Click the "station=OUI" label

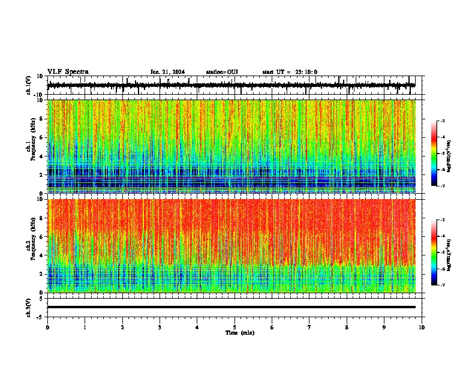pyautogui.click(x=222, y=72)
